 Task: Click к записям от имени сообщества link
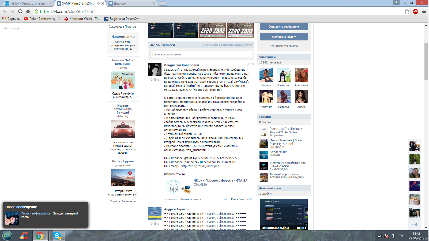tap(227, 45)
